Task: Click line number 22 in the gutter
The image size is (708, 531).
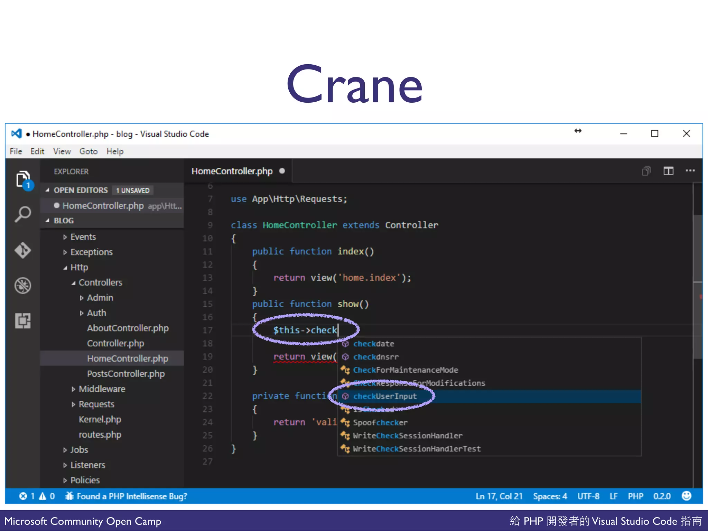Action: tap(207, 396)
